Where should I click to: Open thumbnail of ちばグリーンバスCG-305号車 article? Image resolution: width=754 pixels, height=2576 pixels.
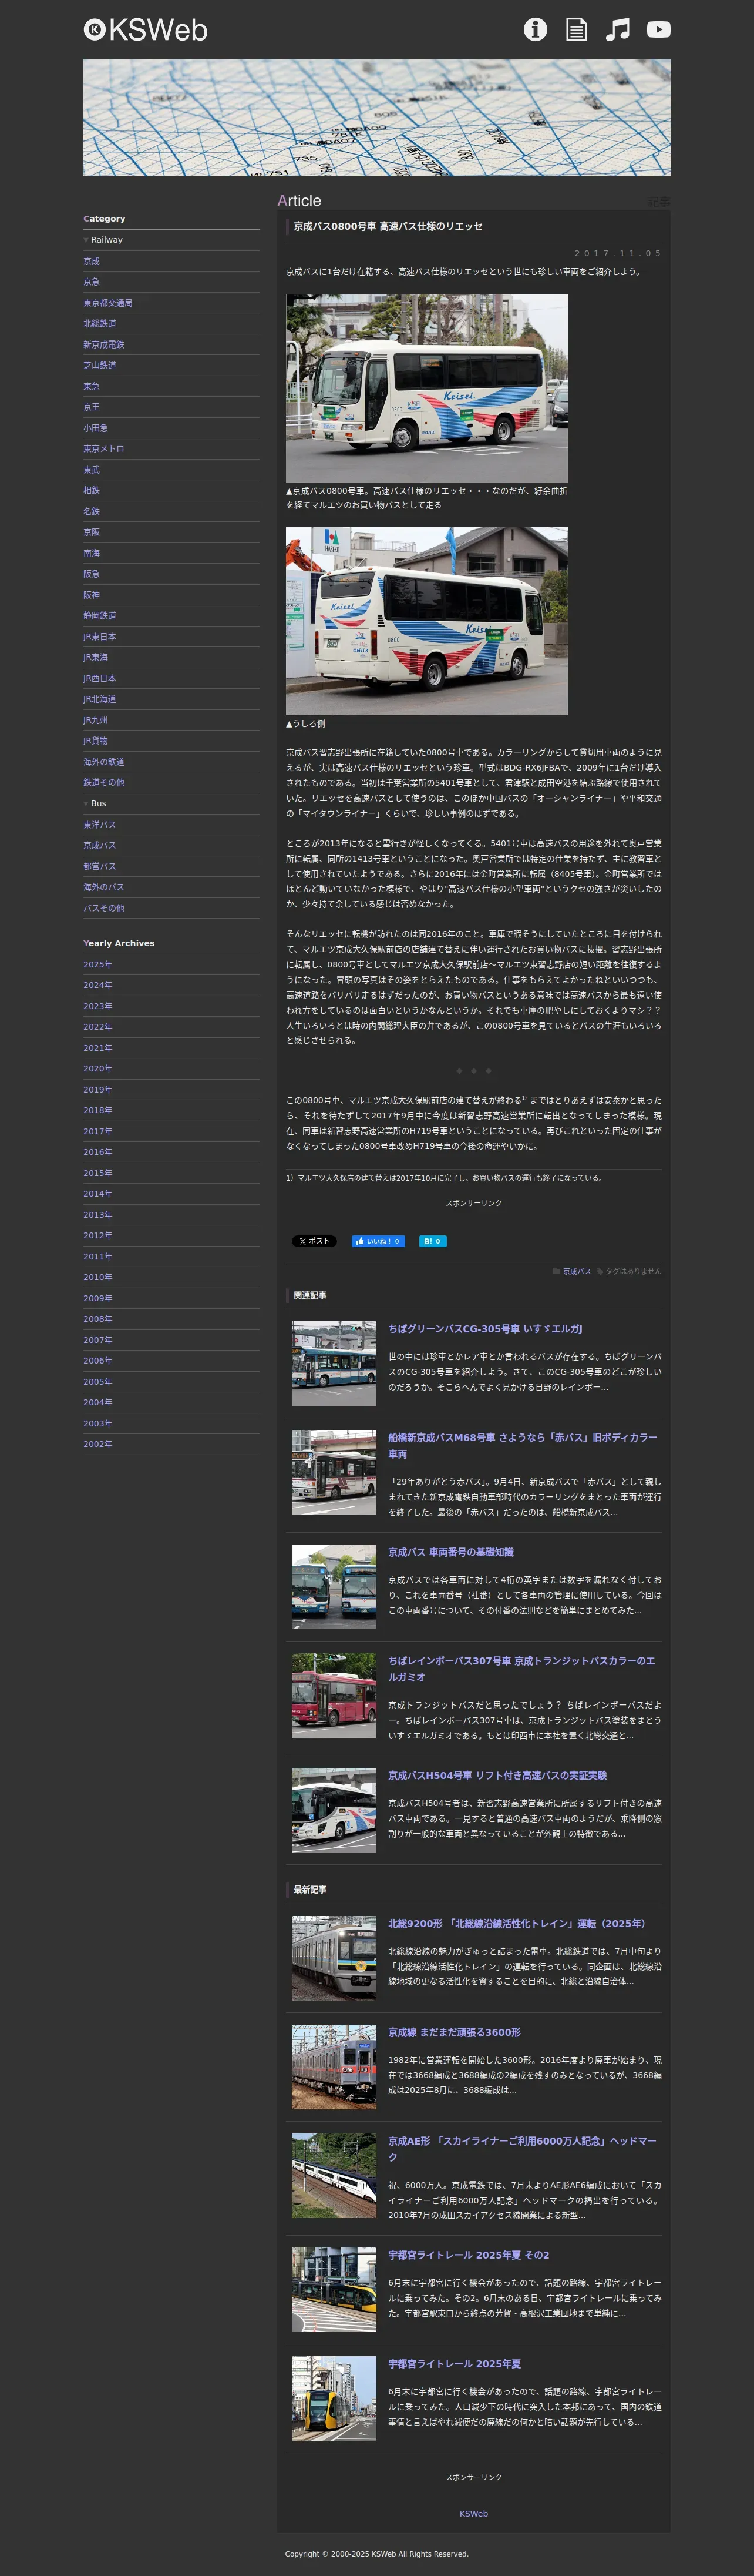click(334, 1363)
